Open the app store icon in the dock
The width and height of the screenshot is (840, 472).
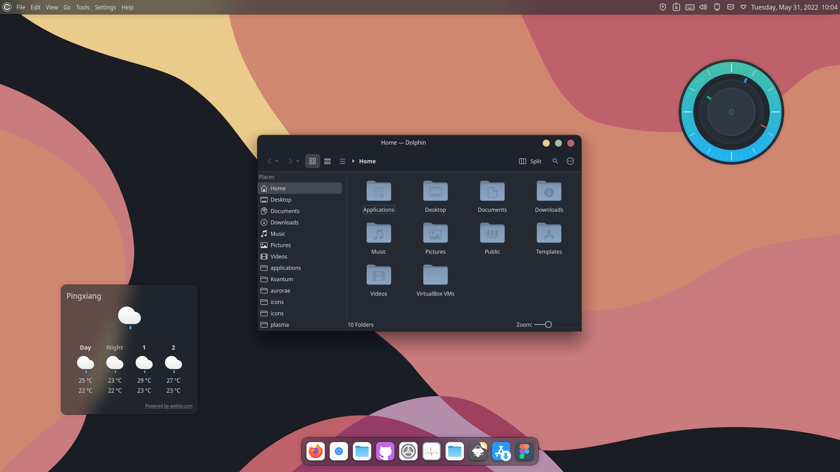click(501, 451)
